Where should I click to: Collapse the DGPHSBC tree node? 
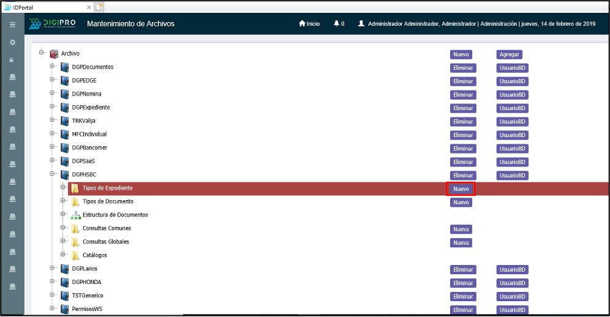pos(53,174)
